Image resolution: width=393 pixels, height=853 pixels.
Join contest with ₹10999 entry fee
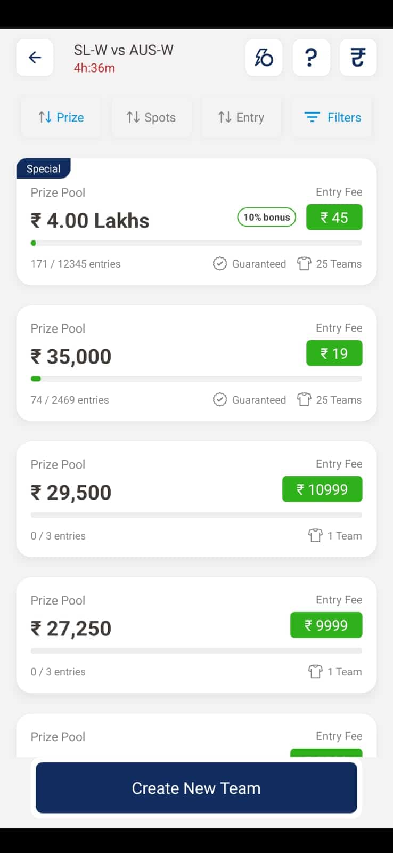pos(322,489)
